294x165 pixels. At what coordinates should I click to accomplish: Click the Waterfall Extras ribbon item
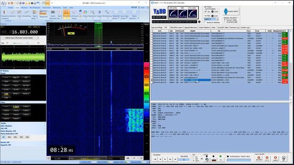[116, 15]
